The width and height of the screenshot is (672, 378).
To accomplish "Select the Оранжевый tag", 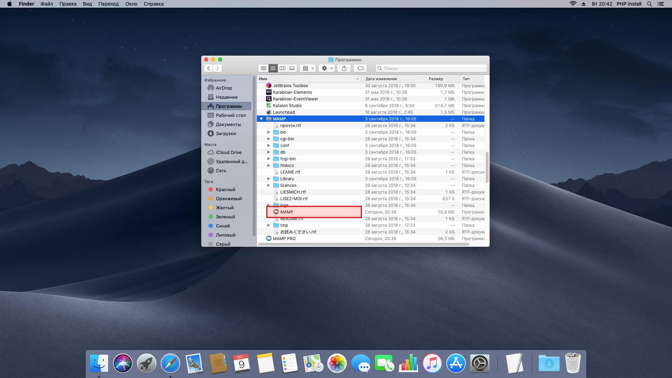I will (x=226, y=199).
